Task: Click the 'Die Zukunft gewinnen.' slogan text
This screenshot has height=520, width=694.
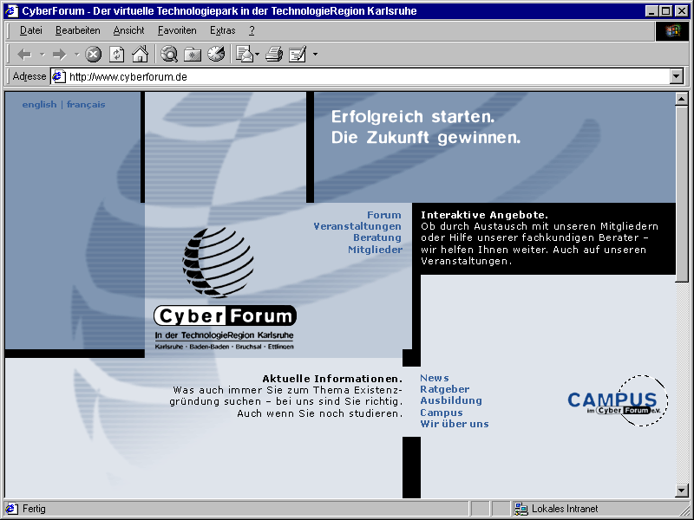Action: tap(426, 138)
